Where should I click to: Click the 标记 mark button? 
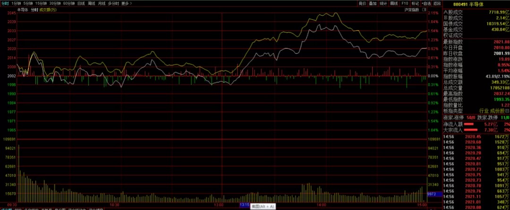415,3
